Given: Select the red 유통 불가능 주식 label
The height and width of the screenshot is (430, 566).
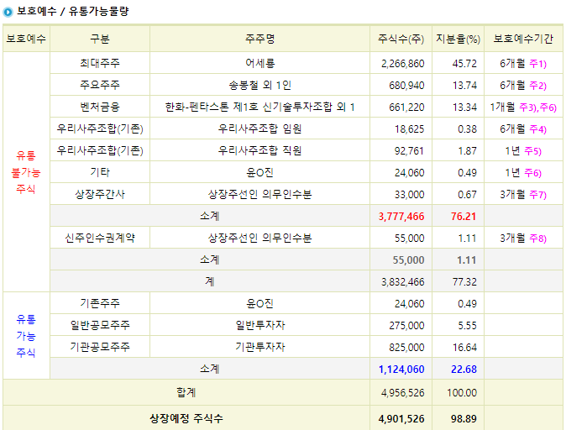Looking at the screenshot, I should tap(26, 172).
